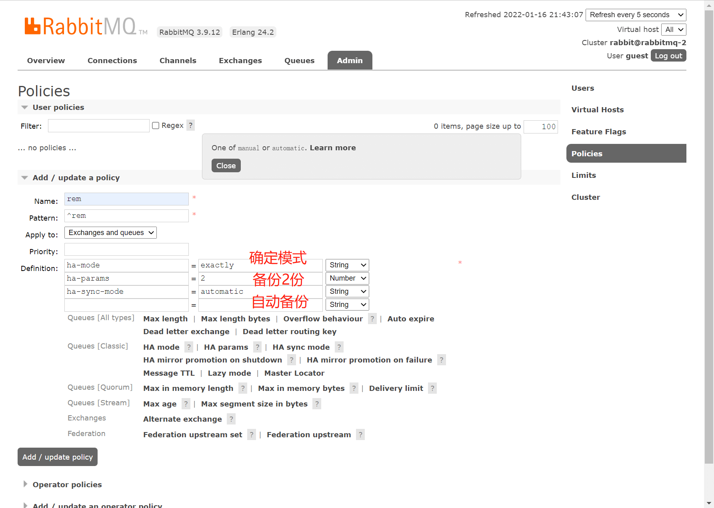
Task: Change type dropdown for ha-mode row
Action: click(347, 265)
